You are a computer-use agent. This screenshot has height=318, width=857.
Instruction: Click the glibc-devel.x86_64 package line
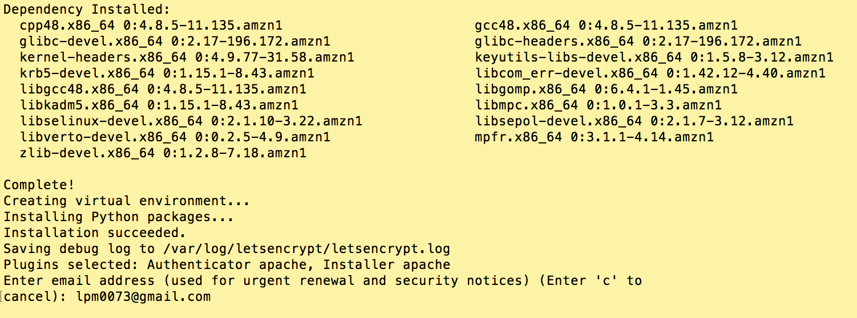(175, 42)
